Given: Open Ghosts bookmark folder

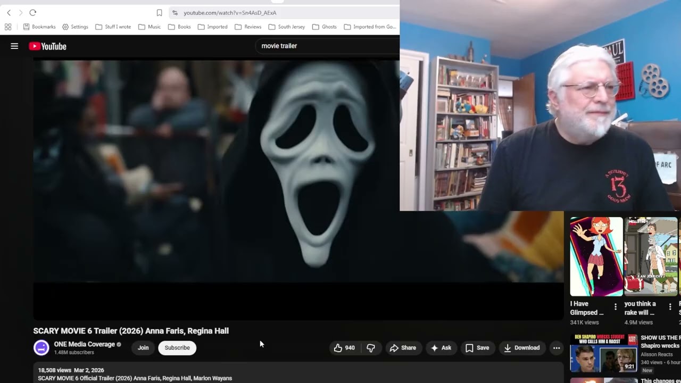Looking at the screenshot, I should (325, 27).
